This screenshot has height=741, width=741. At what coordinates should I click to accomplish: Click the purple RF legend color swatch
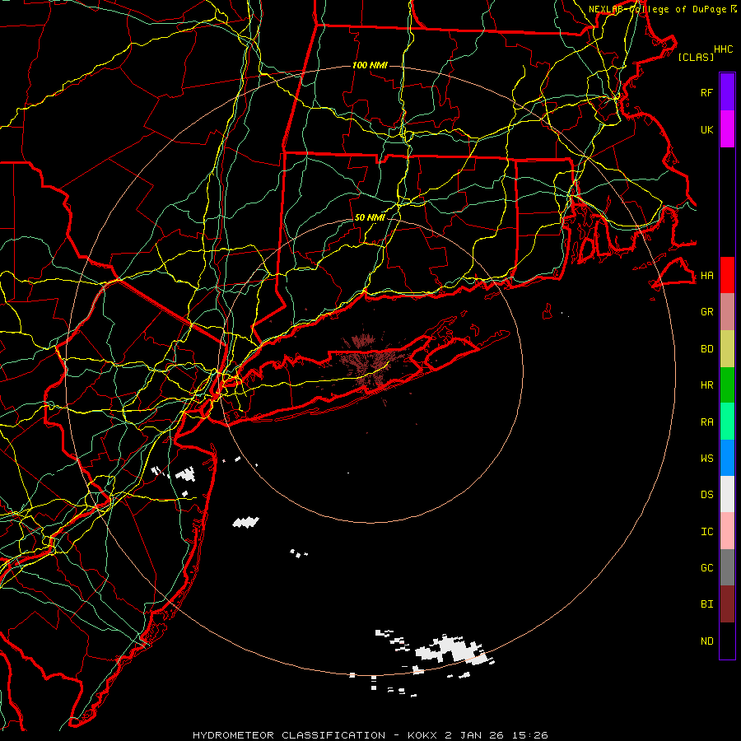click(727, 92)
